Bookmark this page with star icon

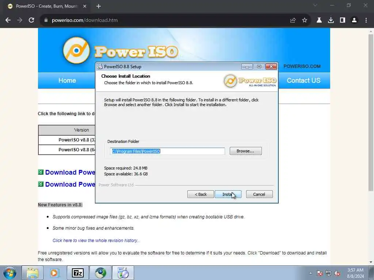point(305,20)
